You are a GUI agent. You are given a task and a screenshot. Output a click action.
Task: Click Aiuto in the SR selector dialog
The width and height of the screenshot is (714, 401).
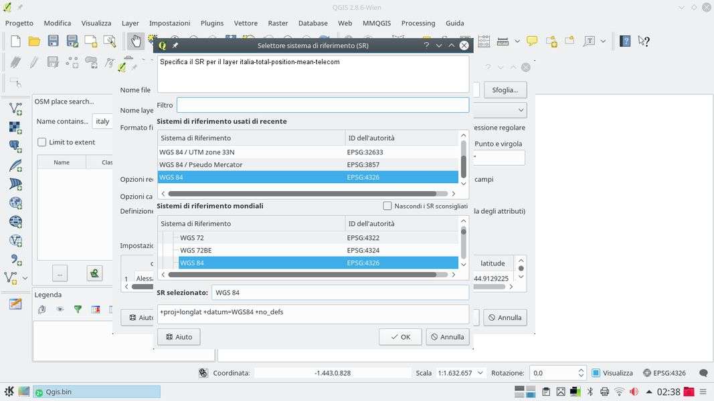179,337
